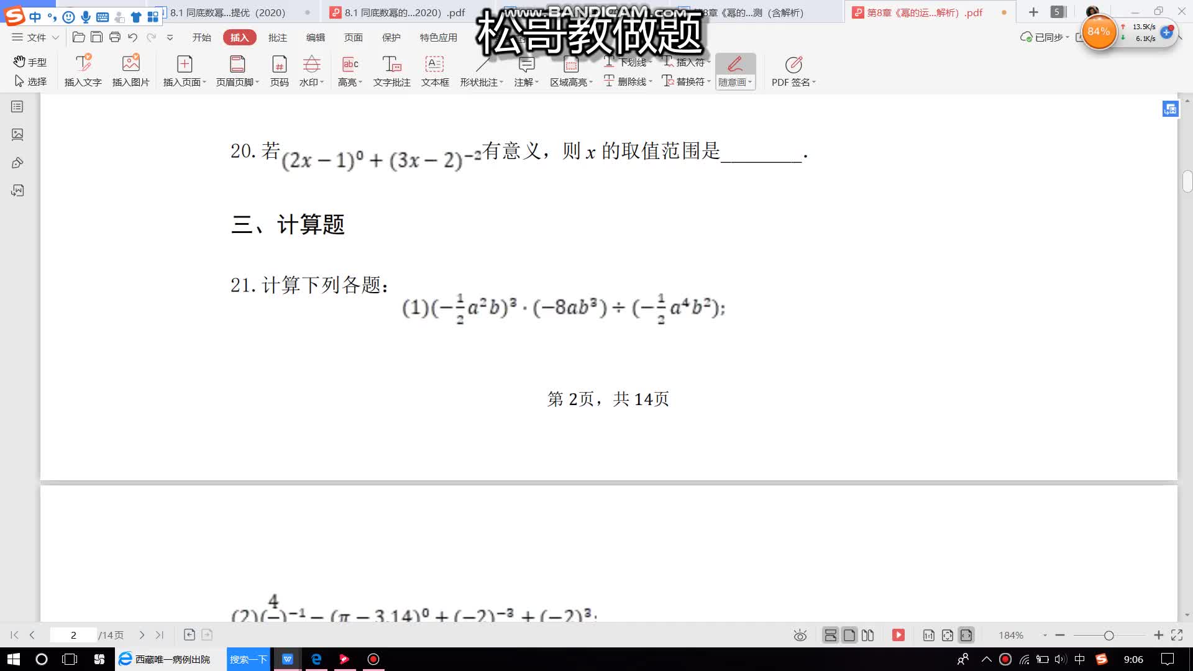Image resolution: width=1193 pixels, height=671 pixels.
Task: Zoom in with the plus button
Action: 1158,635
